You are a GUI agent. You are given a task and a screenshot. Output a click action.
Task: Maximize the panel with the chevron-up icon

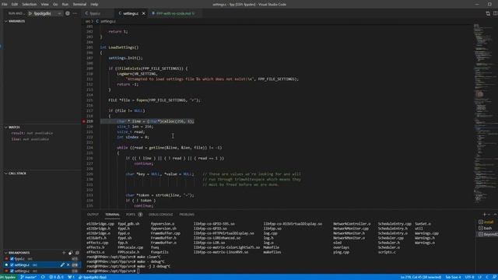click(495, 215)
